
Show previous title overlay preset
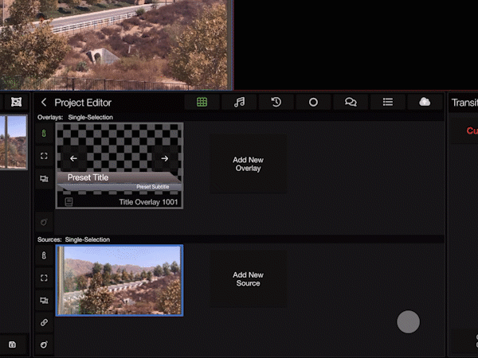point(73,158)
